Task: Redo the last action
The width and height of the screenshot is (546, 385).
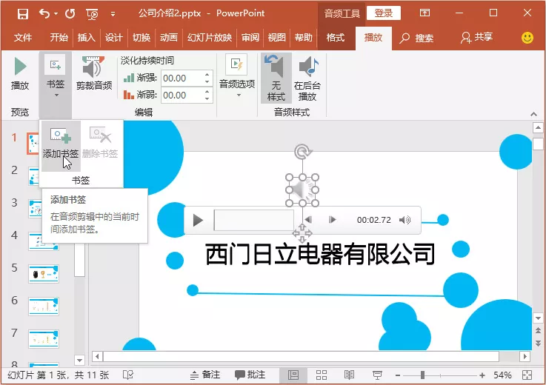Action: click(x=70, y=14)
